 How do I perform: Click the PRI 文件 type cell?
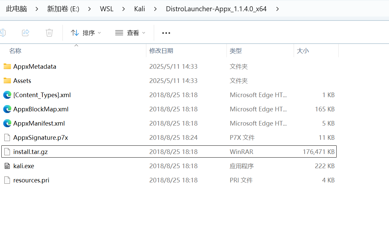[x=241, y=180]
